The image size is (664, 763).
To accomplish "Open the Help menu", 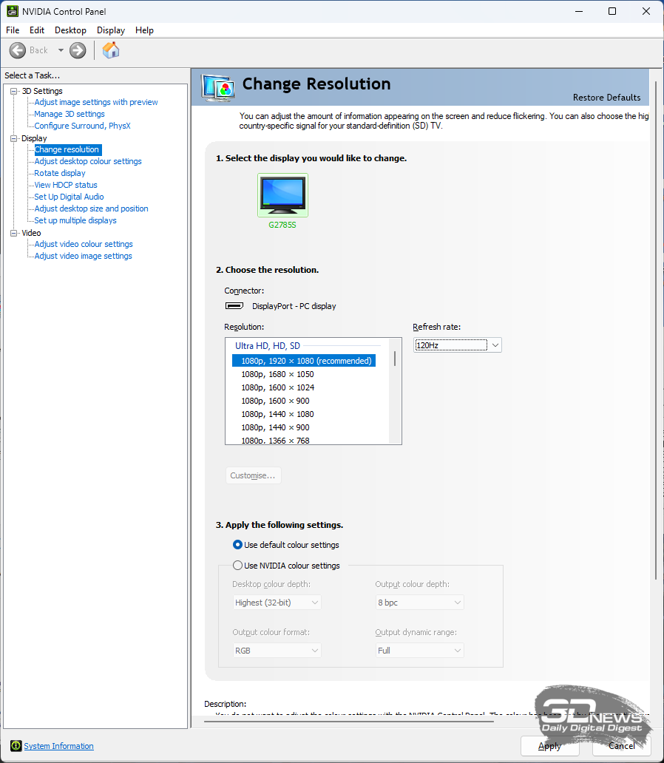I will coord(145,30).
